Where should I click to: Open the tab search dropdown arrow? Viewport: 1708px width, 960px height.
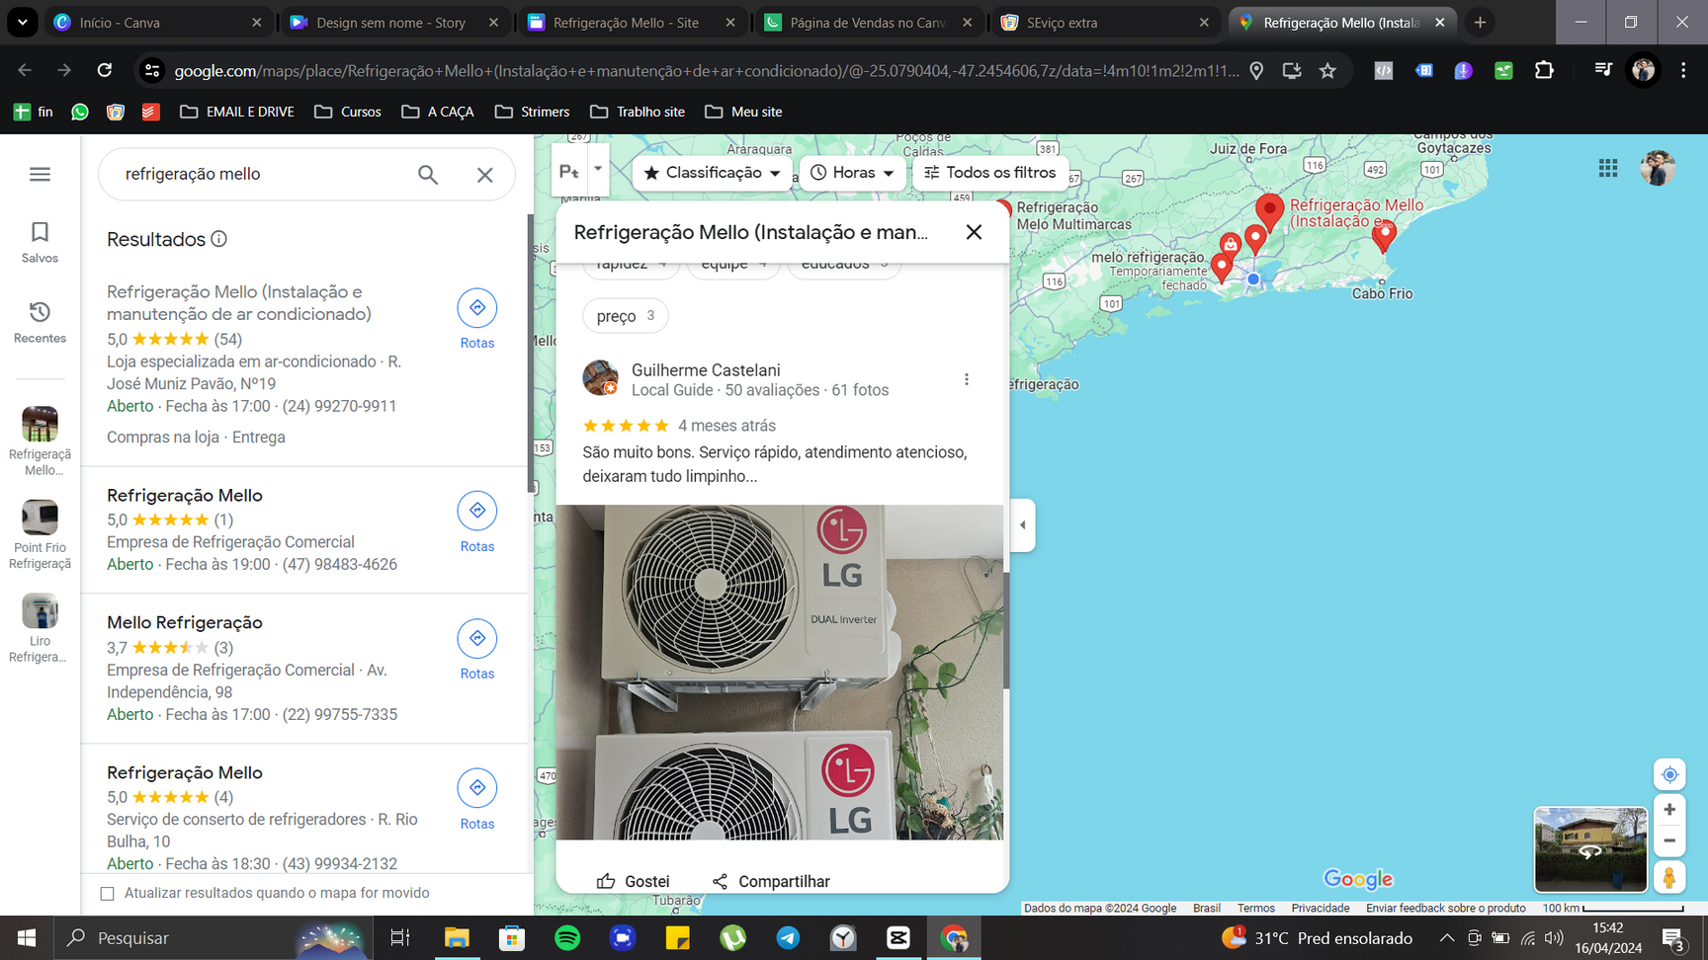[x=22, y=22]
